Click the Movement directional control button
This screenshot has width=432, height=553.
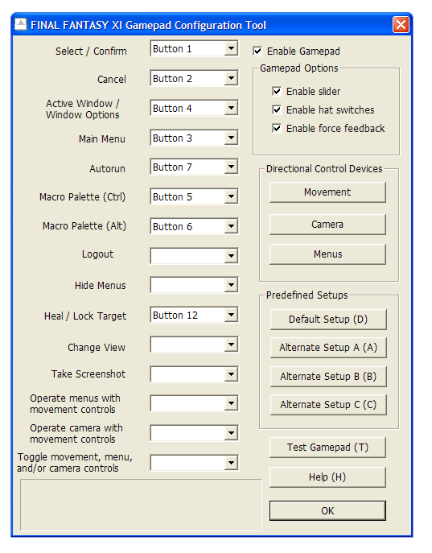pyautogui.click(x=327, y=192)
